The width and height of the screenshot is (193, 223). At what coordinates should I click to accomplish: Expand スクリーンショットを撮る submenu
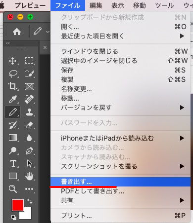coord(120,166)
